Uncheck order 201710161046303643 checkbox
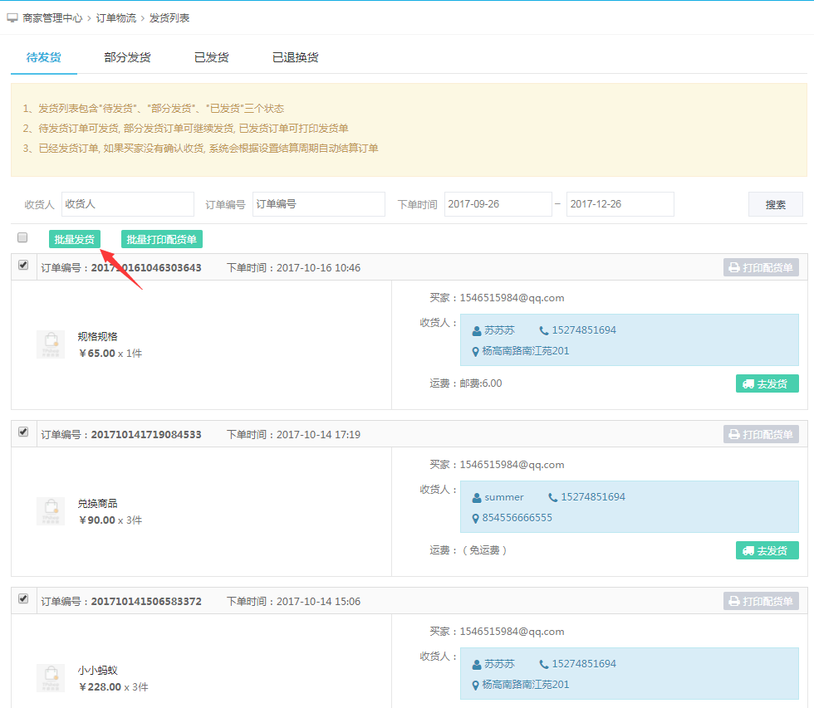The width and height of the screenshot is (814, 708). [x=23, y=266]
